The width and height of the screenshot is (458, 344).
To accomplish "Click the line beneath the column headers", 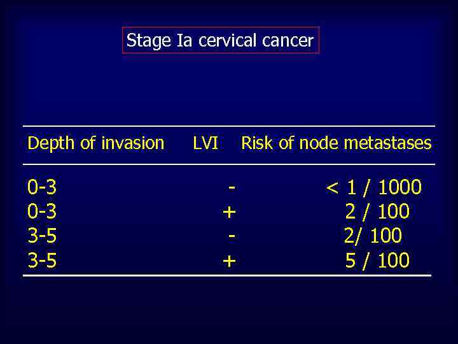I will point(229,164).
